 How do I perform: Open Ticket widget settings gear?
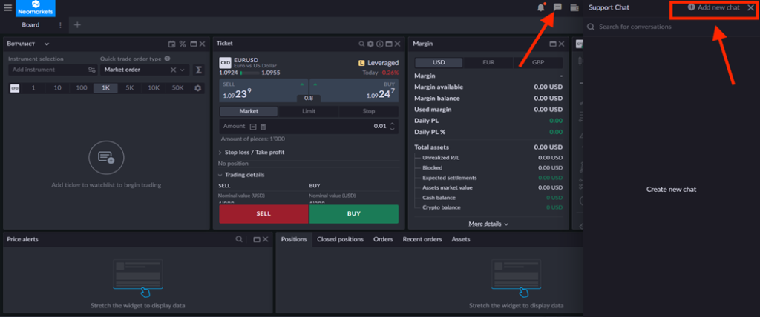click(370, 44)
